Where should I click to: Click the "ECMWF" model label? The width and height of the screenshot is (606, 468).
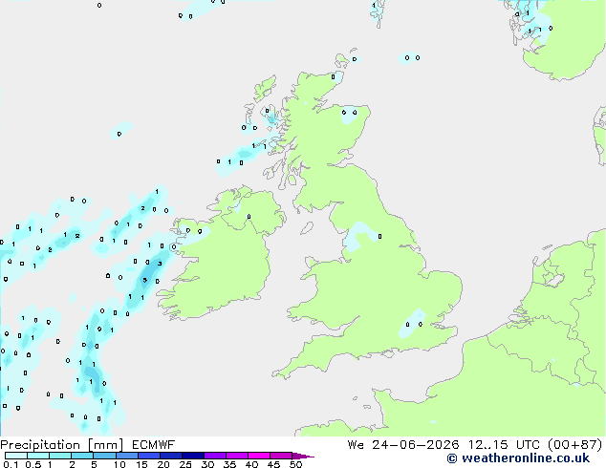point(154,445)
